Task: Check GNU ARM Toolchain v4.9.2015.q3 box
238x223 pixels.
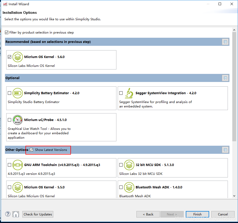Action: (x=9, y=165)
